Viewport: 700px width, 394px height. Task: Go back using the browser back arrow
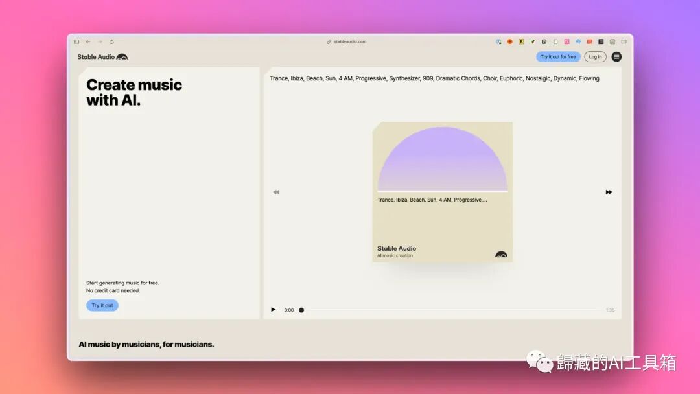(88, 42)
